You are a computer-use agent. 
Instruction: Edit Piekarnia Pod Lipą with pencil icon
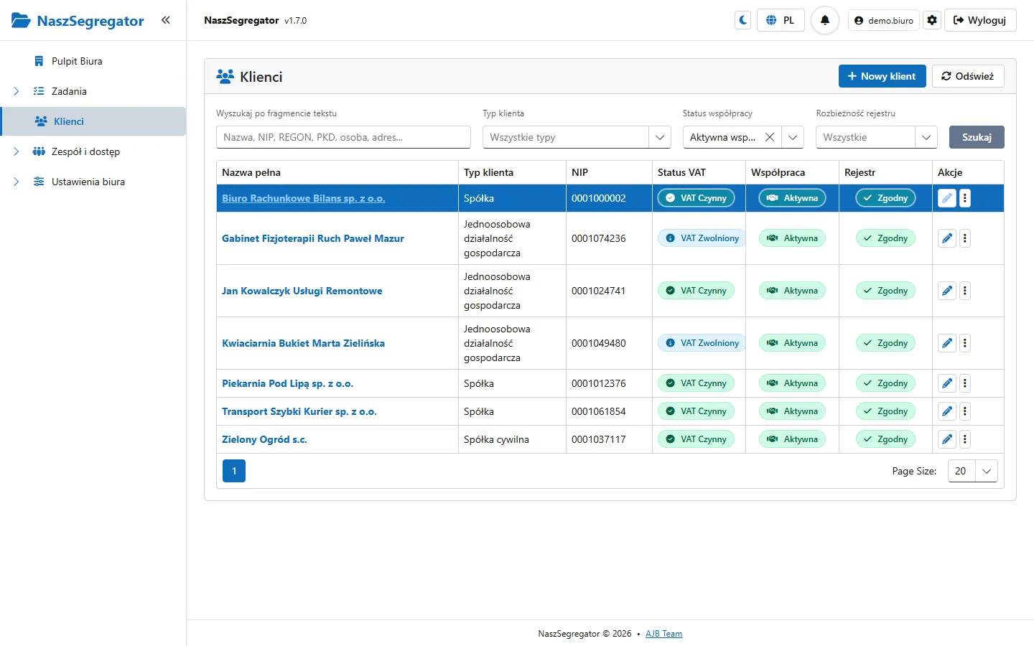pyautogui.click(x=947, y=383)
